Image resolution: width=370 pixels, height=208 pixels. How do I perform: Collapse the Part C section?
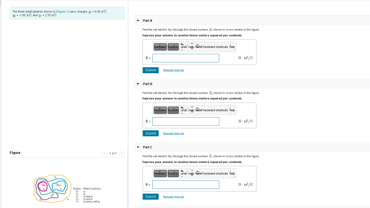(138, 147)
